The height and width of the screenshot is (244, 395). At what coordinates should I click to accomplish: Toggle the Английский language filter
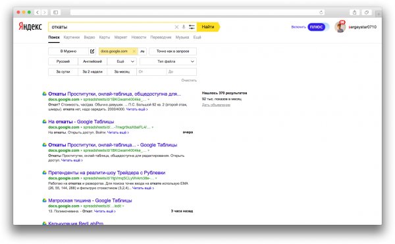point(92,61)
